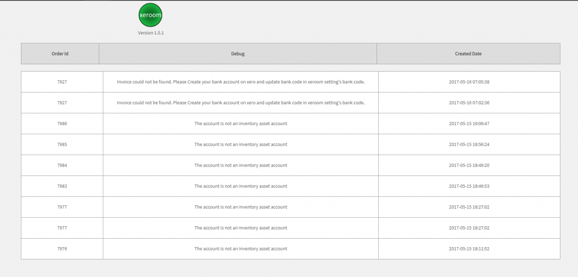Image resolution: width=578 pixels, height=277 pixels.
Task: Click order id 7985
Action: tap(62, 144)
